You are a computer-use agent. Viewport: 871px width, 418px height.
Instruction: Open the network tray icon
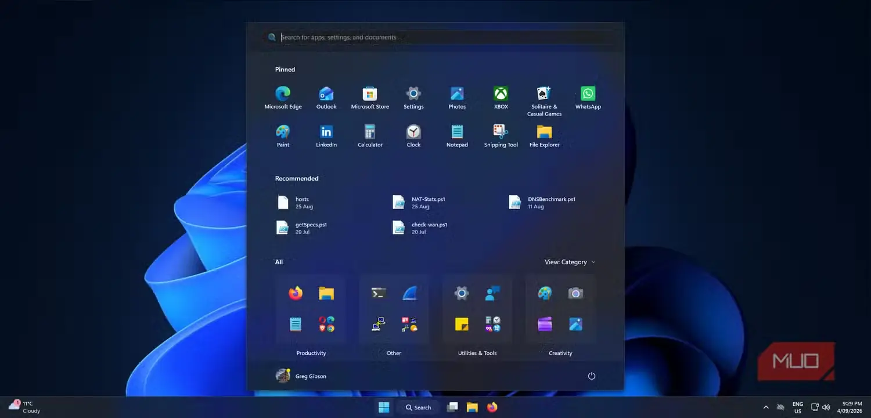tap(815, 407)
